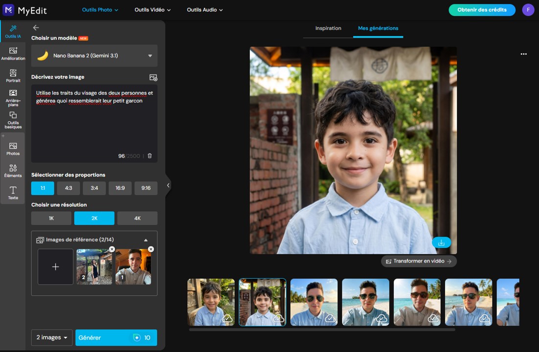Open the Arrière-plans tool
Screen dimensions: 539x352
click(x=13, y=98)
